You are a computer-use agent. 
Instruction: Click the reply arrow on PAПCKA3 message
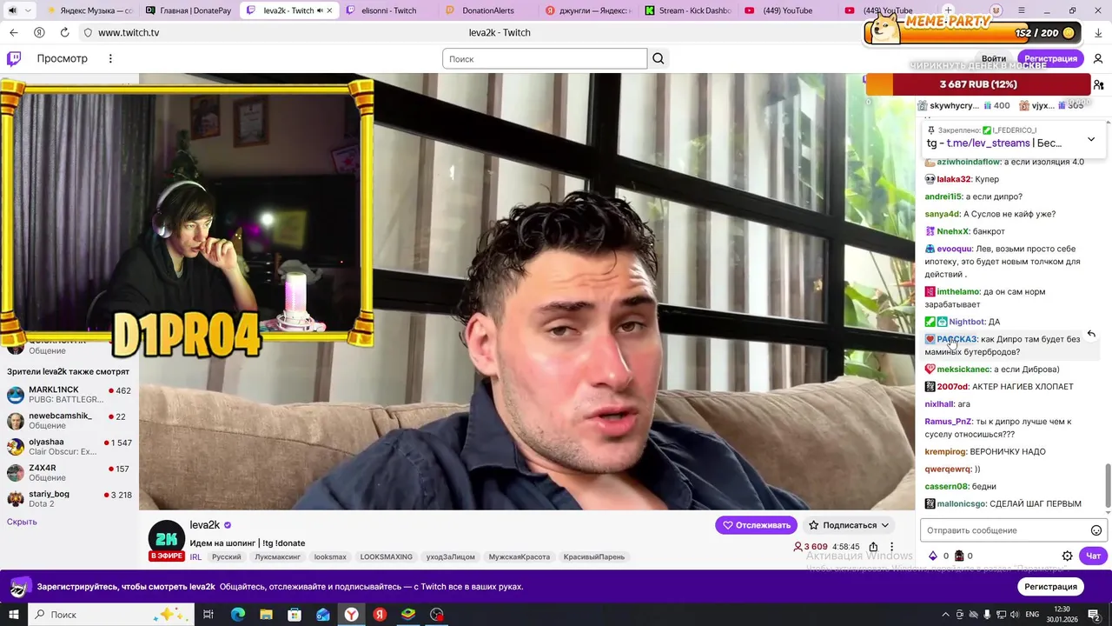pyautogui.click(x=1091, y=334)
